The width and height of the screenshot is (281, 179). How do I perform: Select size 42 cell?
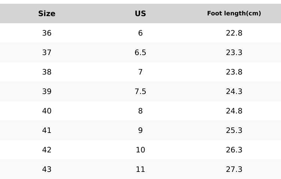[47, 150]
